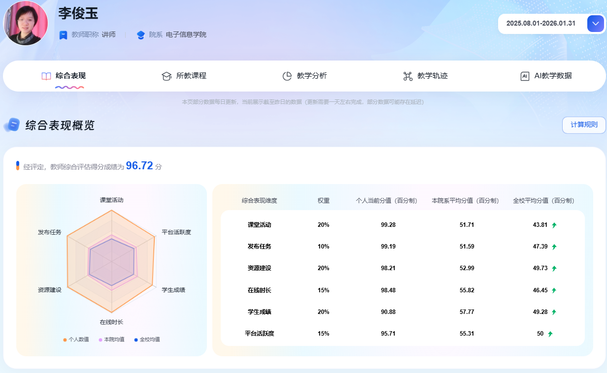Click the node network icon for 教学轨迹
Screen dimensions: 607x373
tap(407, 76)
